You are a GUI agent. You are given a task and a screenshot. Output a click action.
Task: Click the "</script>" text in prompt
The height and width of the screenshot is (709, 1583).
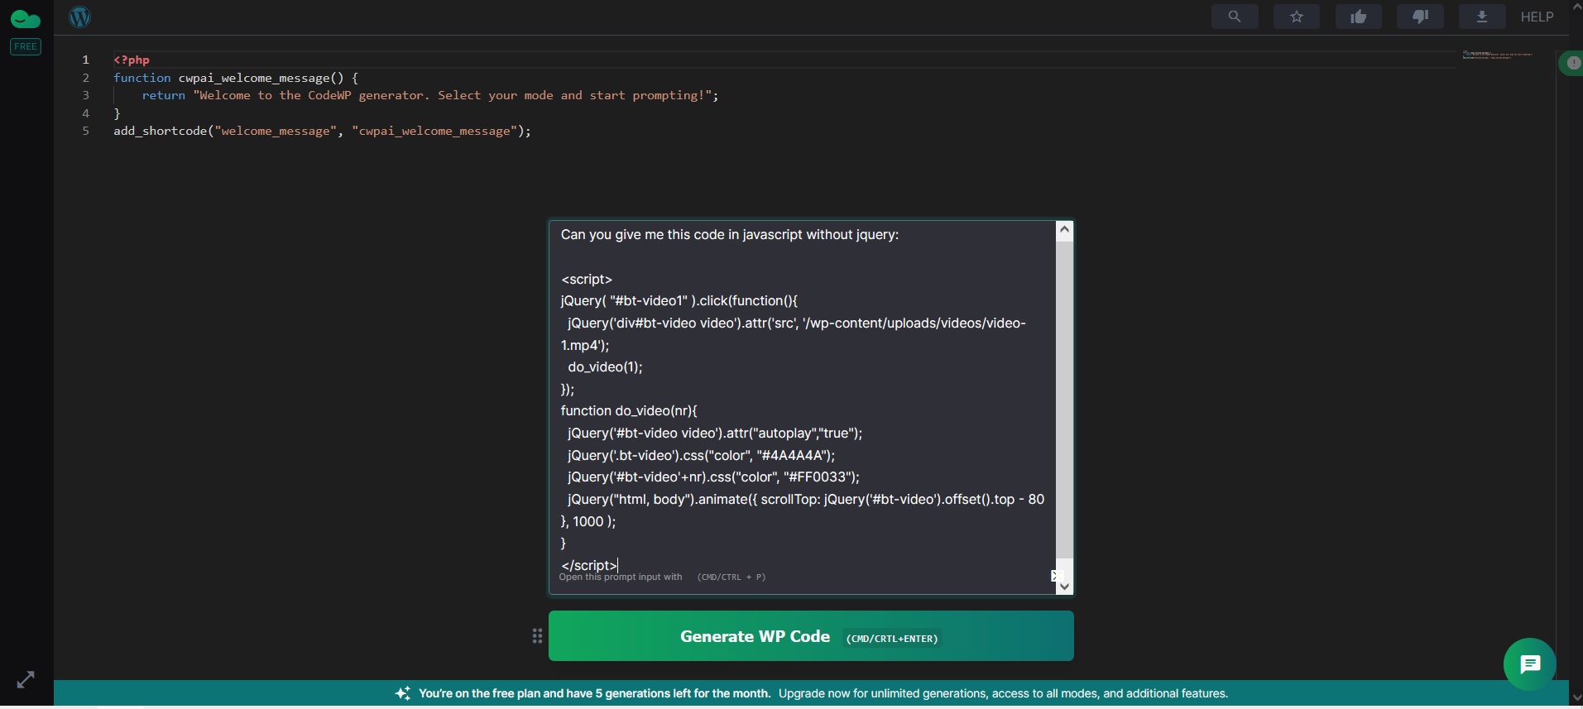tap(589, 566)
